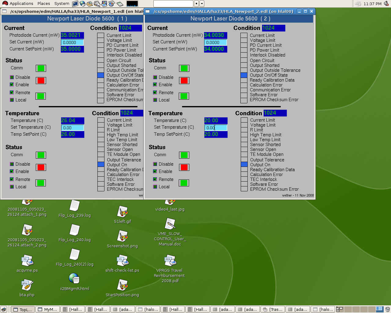
Task: Toggle Enable under Current Status, Newport 2
Action: point(155,85)
